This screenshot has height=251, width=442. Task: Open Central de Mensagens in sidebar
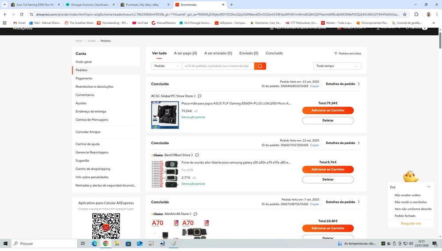click(x=92, y=120)
